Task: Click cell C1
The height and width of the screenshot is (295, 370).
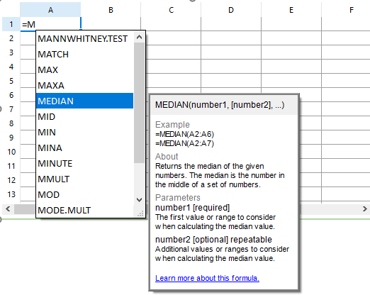Action: pos(171,24)
